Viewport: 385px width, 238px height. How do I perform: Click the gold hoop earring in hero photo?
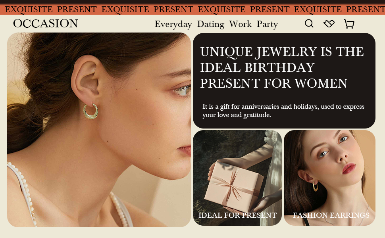pyautogui.click(x=90, y=111)
